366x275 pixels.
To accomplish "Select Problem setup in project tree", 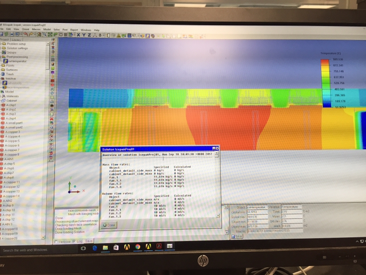I will [x=16, y=44].
